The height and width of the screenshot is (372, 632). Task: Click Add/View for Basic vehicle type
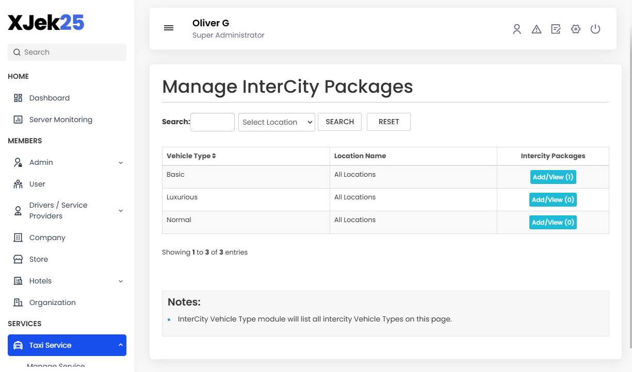553,177
